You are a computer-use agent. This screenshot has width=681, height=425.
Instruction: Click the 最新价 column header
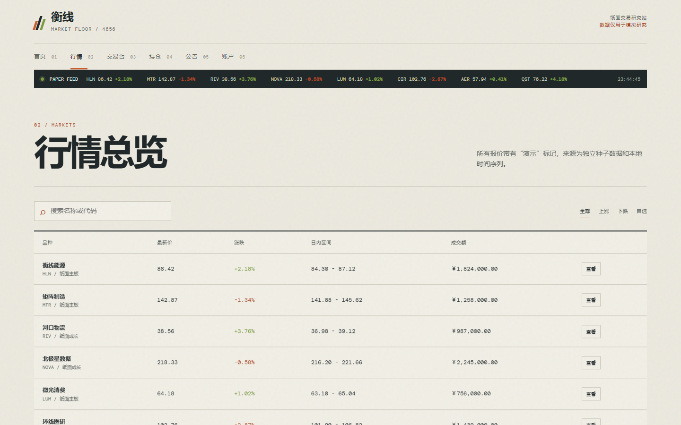(x=165, y=243)
